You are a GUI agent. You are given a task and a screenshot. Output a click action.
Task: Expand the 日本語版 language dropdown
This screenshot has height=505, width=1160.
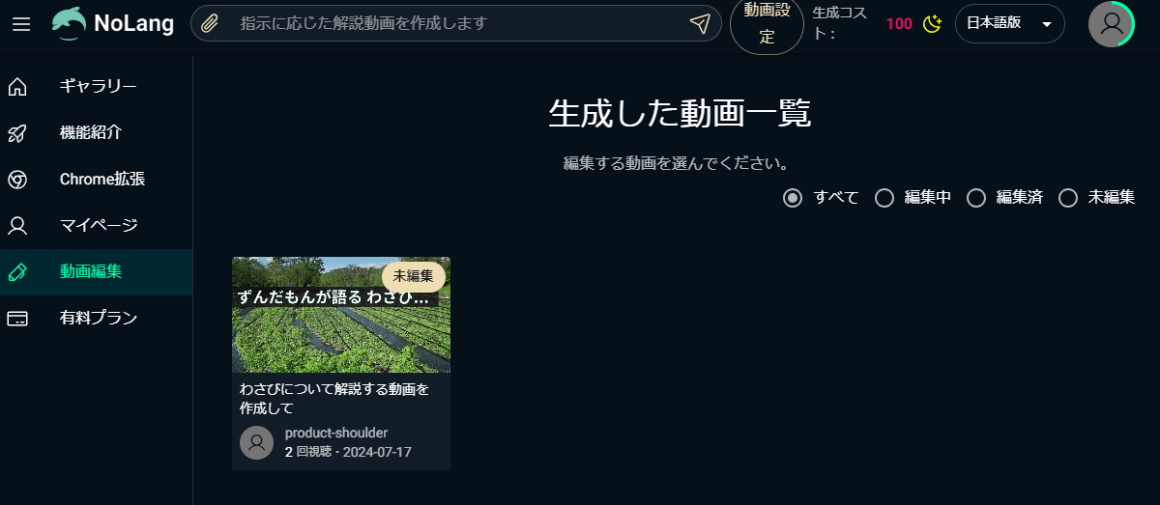pos(1010,24)
